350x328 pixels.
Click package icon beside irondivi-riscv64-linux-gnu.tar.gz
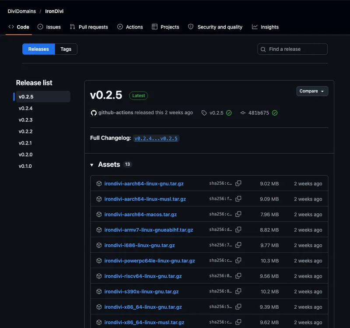click(x=99, y=276)
